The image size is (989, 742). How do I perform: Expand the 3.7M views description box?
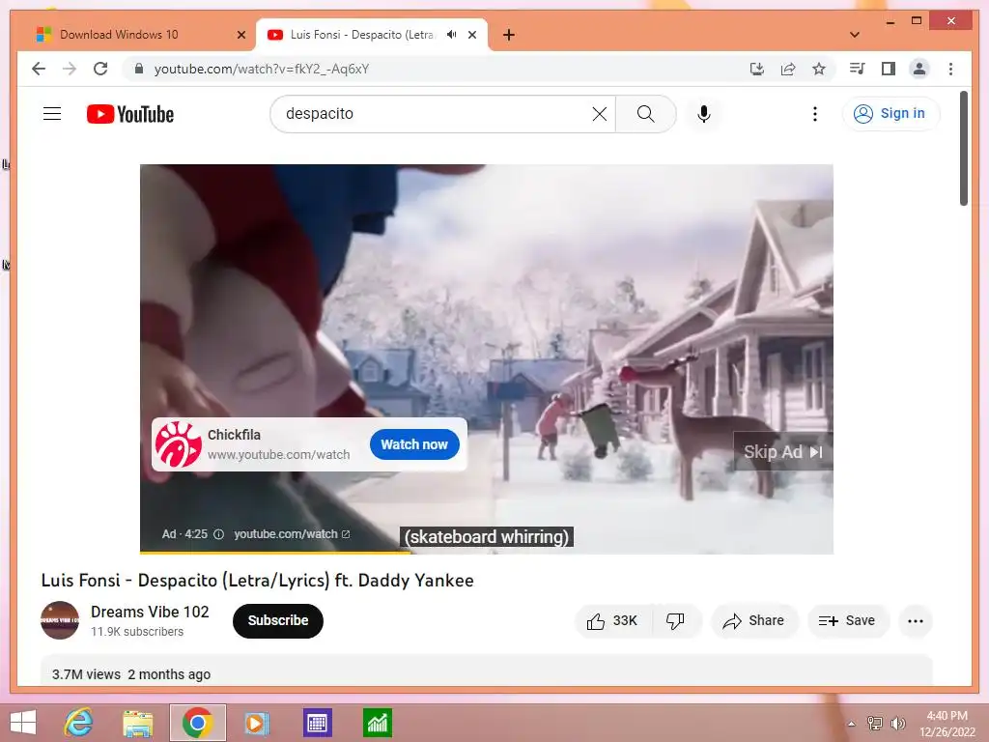coord(487,671)
